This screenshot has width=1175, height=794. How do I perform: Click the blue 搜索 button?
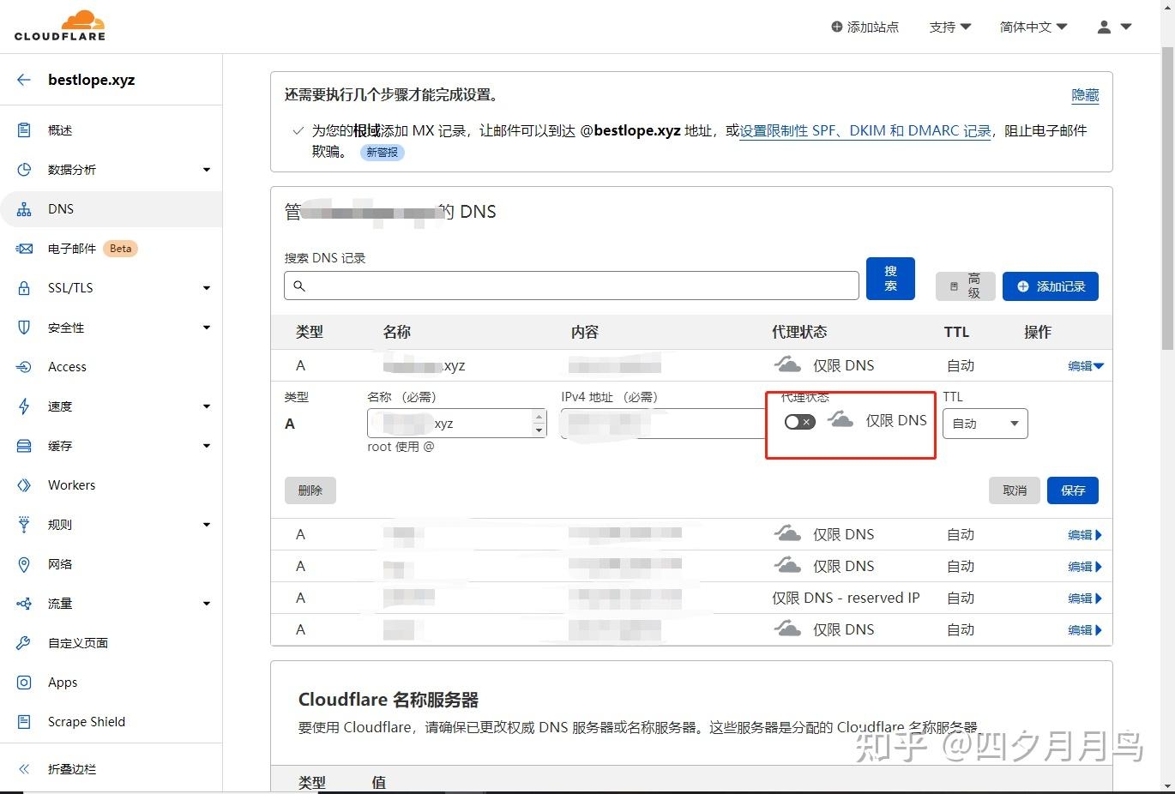click(x=890, y=279)
